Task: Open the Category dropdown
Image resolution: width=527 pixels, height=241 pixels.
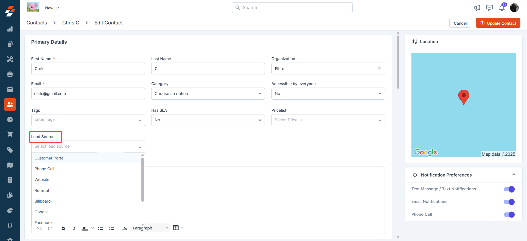Action: pos(208,94)
